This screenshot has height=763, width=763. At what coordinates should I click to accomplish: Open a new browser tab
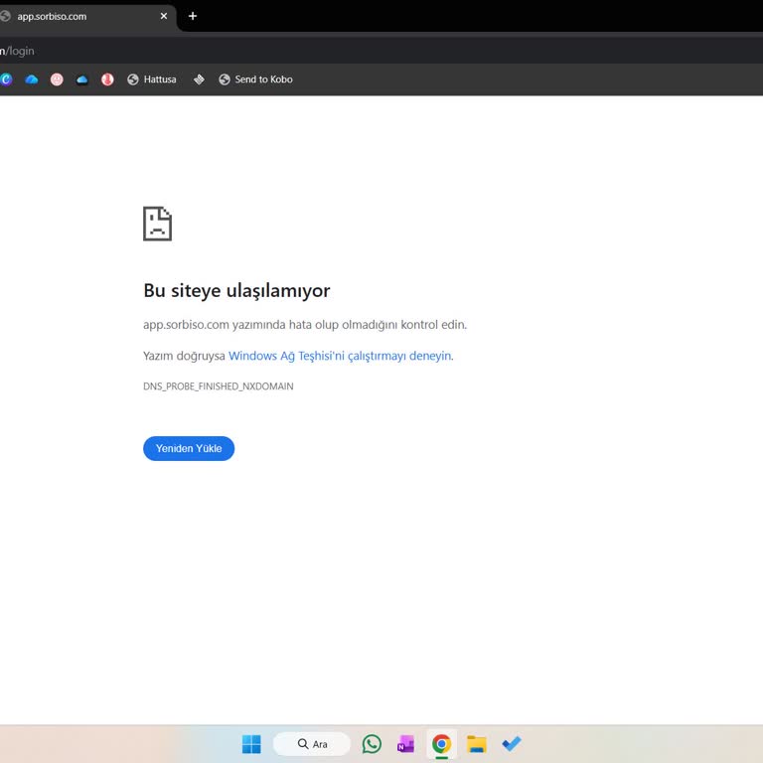(x=193, y=16)
